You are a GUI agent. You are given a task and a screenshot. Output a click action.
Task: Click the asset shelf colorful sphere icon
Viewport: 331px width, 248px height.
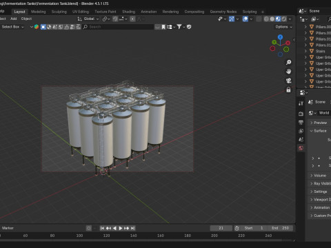click(37, 27)
